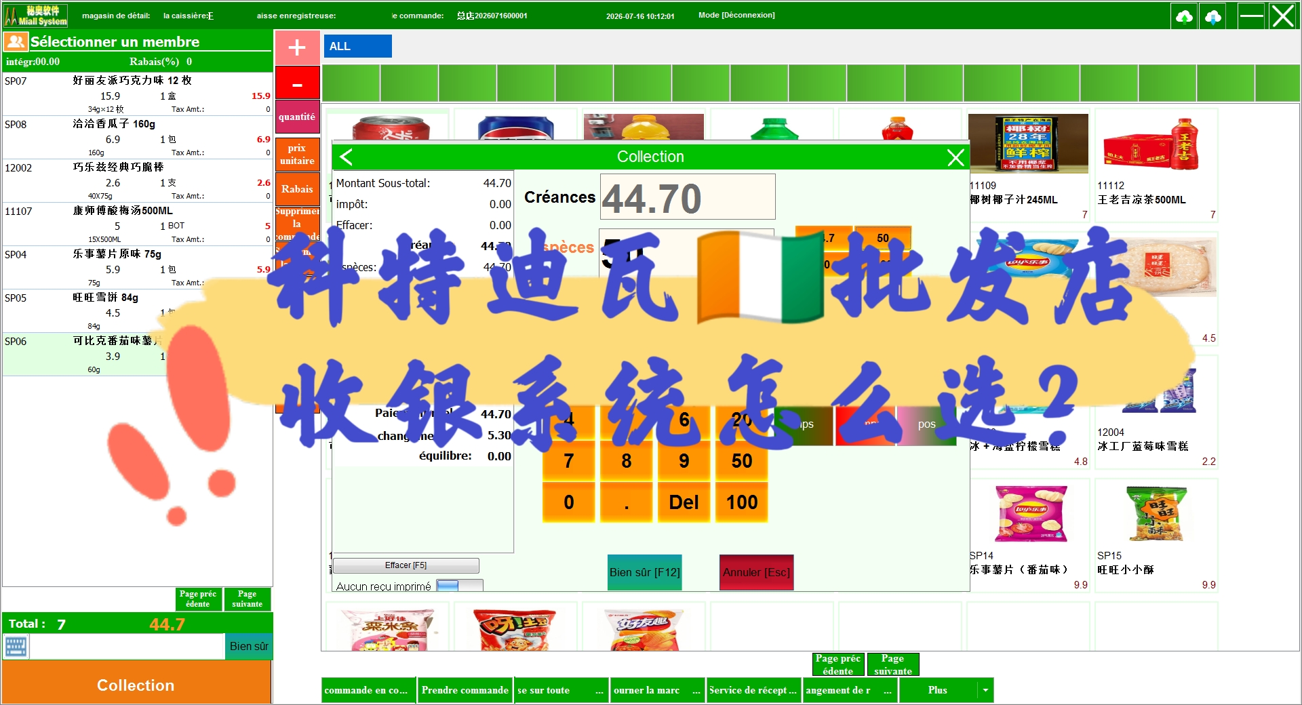Image resolution: width=1302 pixels, height=705 pixels.
Task: Click the keypad 50 quick amount beside 9
Action: coord(742,461)
